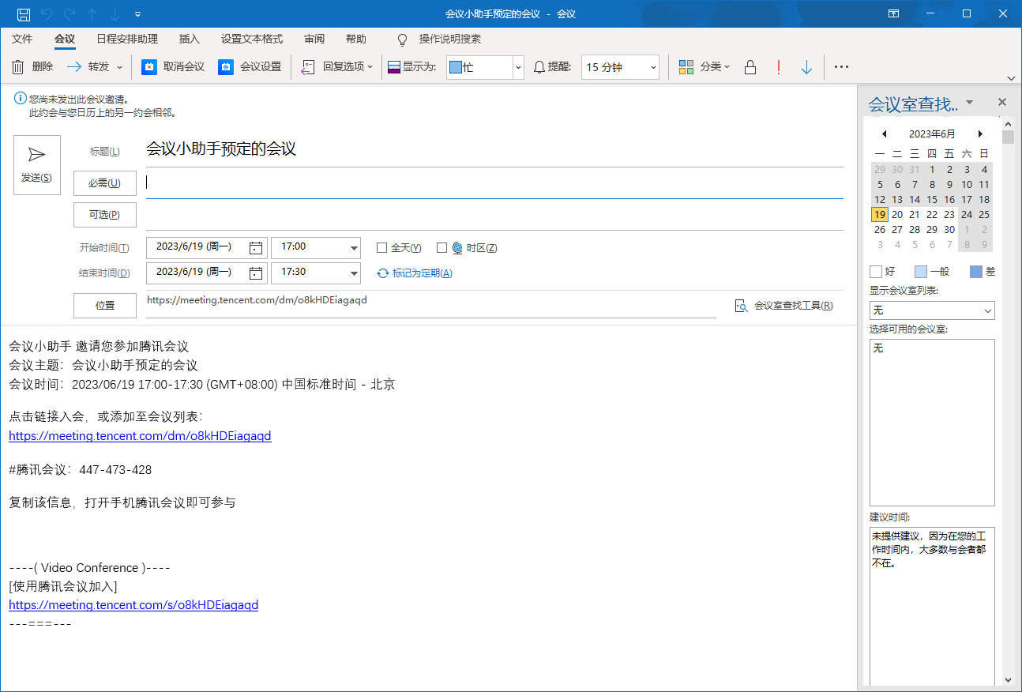Image resolution: width=1022 pixels, height=692 pixels.
Task: Click the 操作说明搜索 search box
Action: point(449,39)
